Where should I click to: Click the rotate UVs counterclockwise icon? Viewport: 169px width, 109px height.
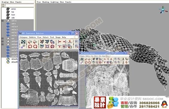[x=30, y=46]
